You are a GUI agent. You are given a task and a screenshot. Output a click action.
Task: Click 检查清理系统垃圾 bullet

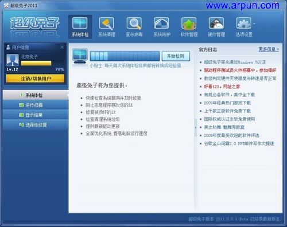[x=103, y=119]
